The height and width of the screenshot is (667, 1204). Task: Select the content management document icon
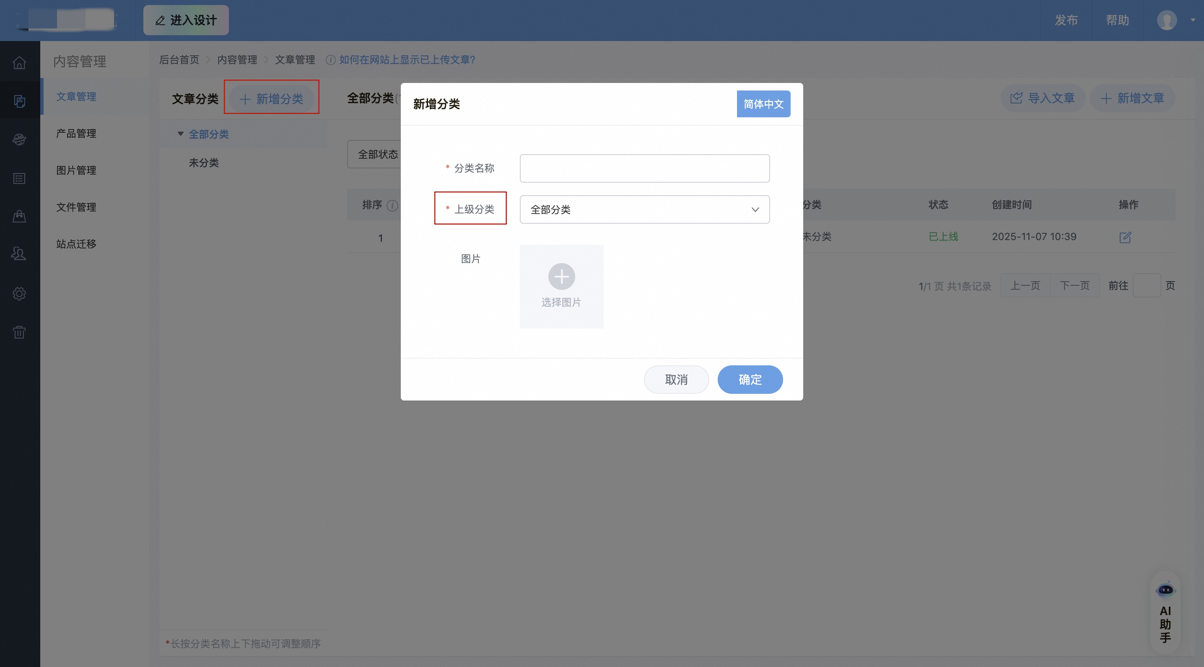(20, 101)
